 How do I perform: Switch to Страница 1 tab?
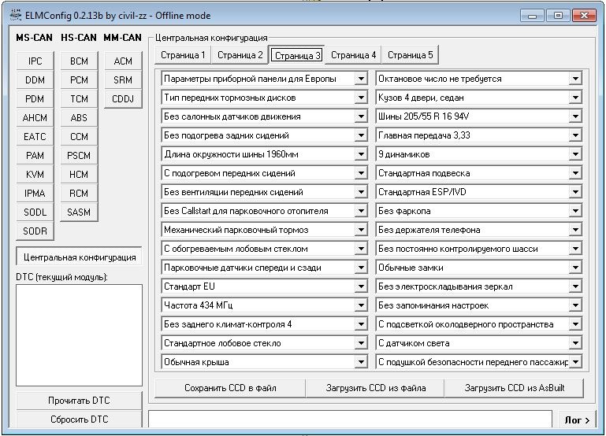click(182, 55)
